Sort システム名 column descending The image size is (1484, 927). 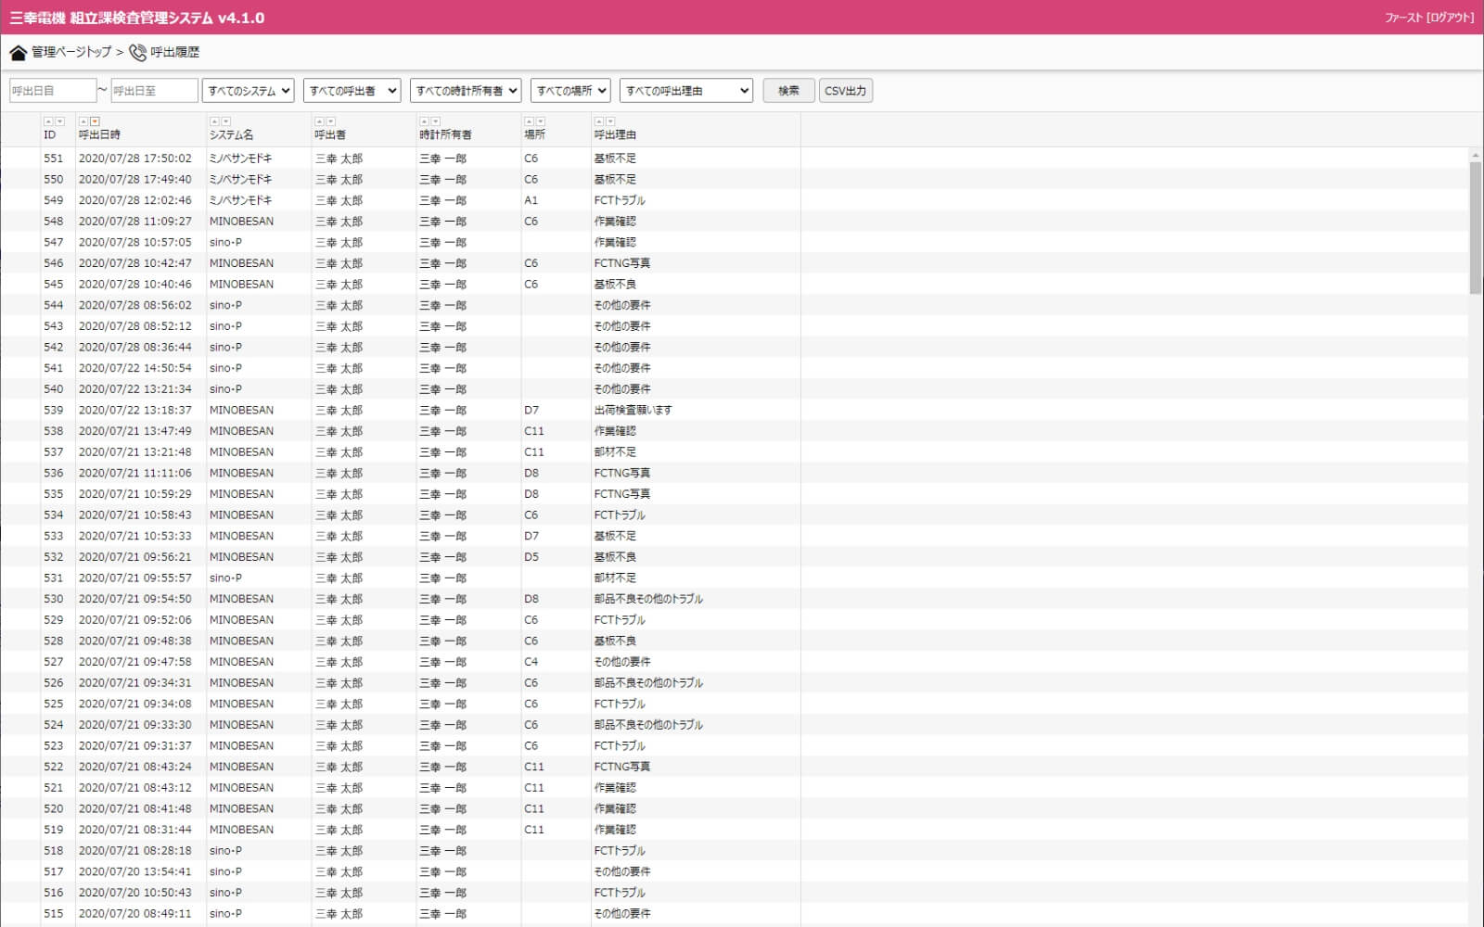226,121
